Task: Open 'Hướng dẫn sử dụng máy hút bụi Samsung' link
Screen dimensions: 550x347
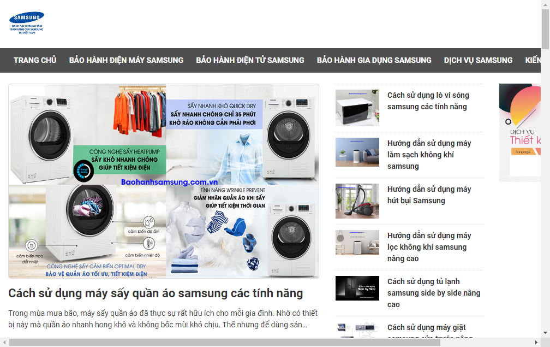Action: tap(429, 195)
